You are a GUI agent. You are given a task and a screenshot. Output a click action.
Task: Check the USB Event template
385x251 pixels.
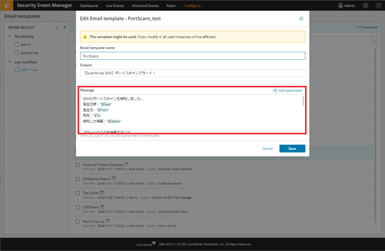[77, 207]
